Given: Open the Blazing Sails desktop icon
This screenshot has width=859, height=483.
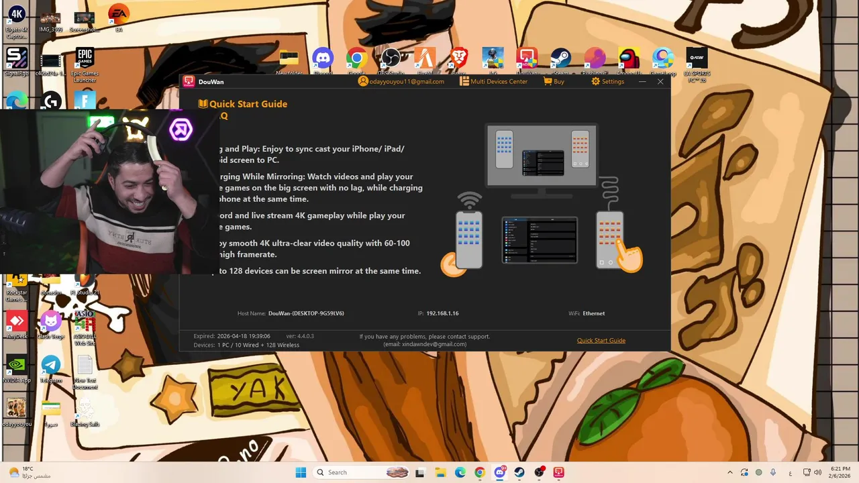Looking at the screenshot, I should [x=85, y=413].
